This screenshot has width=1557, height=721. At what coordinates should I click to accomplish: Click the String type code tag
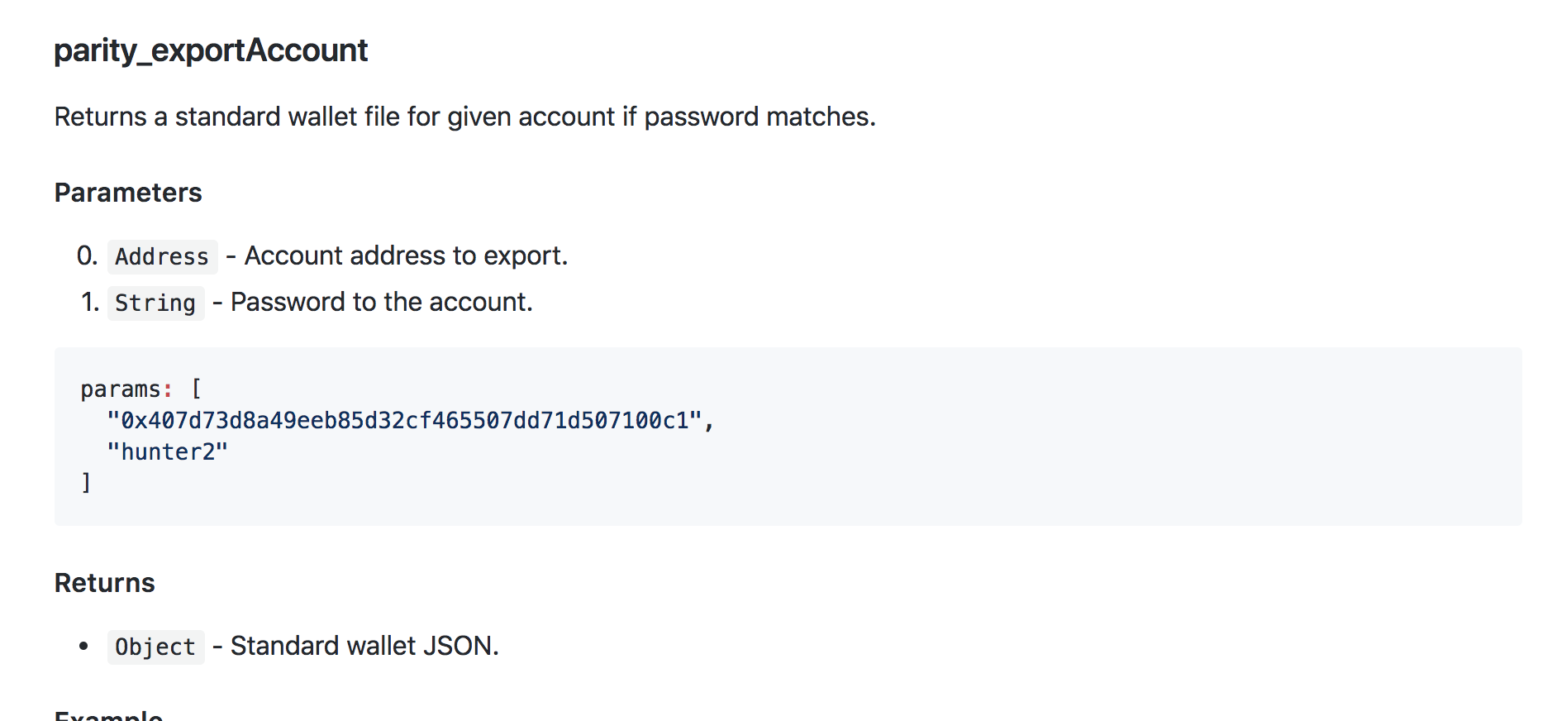pyautogui.click(x=155, y=303)
